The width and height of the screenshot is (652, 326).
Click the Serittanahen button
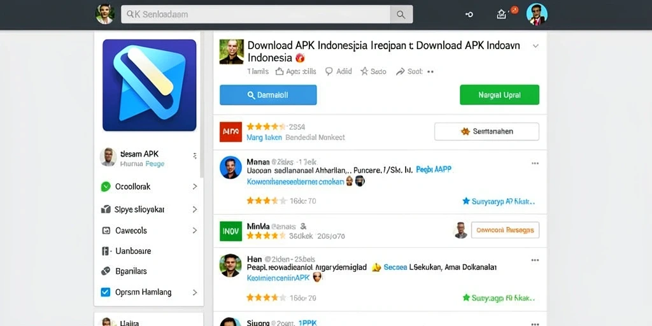(486, 131)
